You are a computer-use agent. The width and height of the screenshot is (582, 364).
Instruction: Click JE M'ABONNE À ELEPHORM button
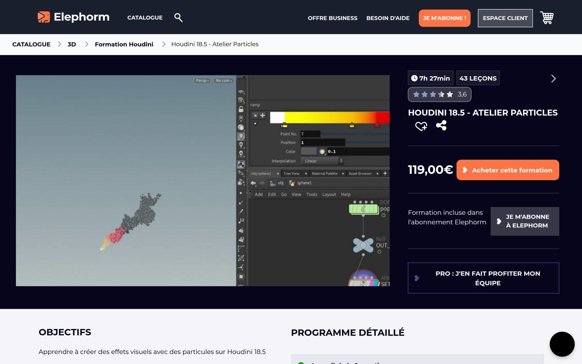(x=525, y=221)
